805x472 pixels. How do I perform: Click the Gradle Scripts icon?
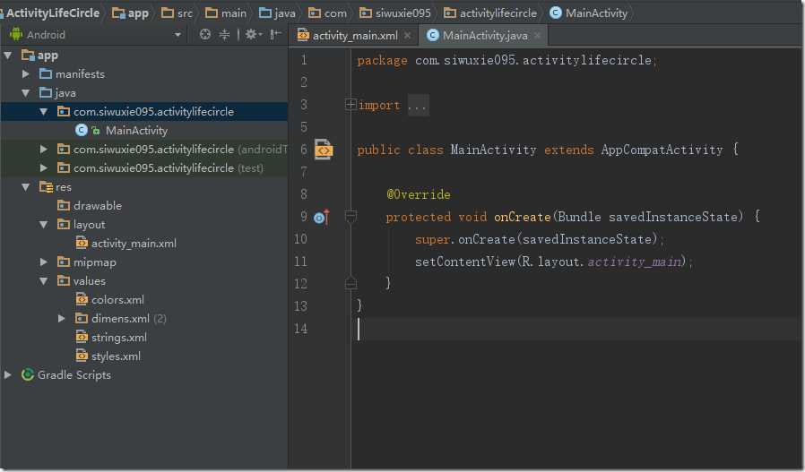click(x=28, y=374)
